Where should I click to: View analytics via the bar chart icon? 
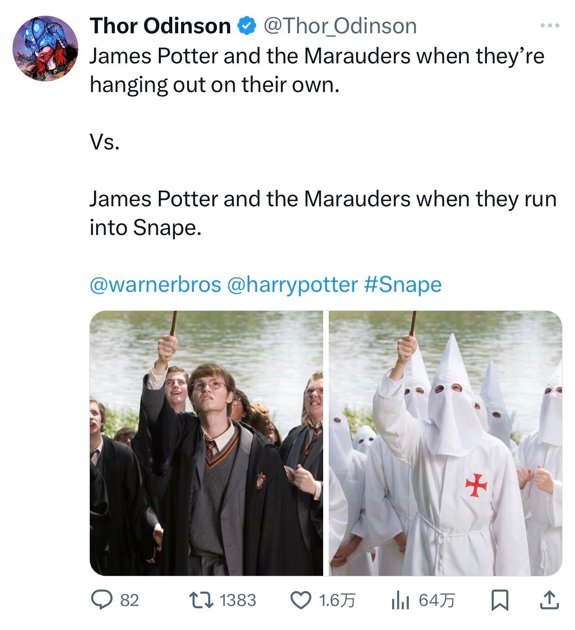(400, 600)
